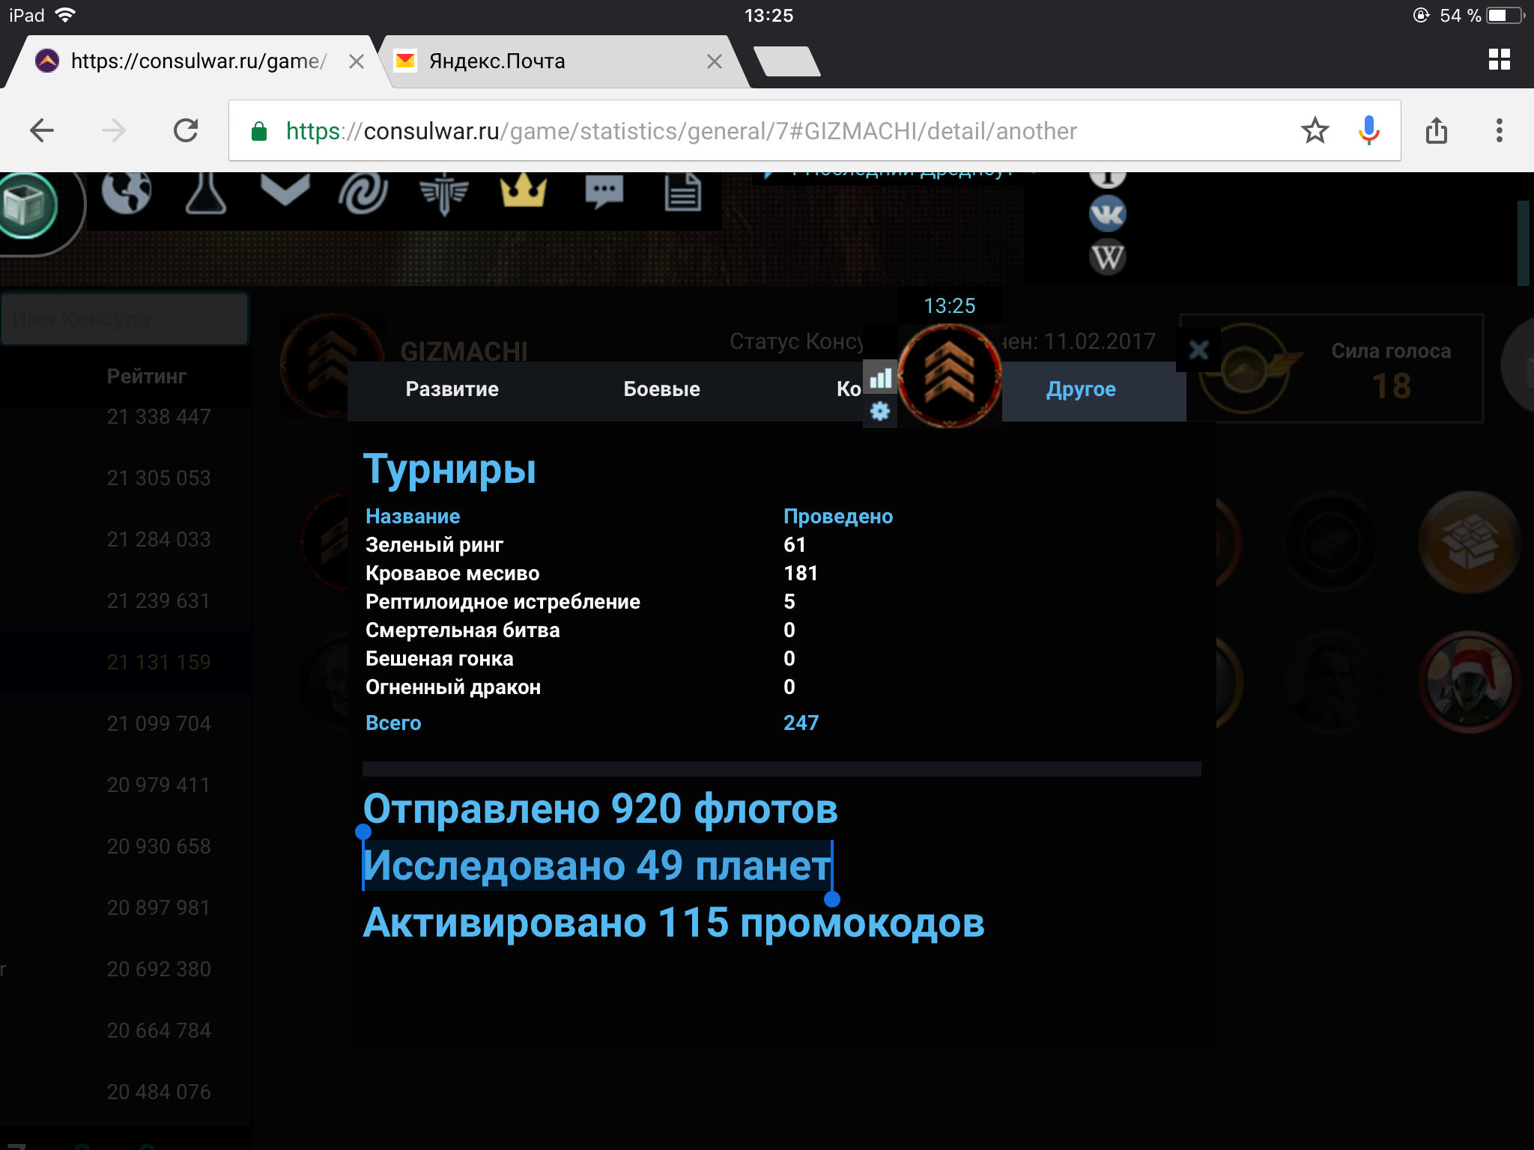
Task: Click the Имя Консула search field
Action: (124, 320)
